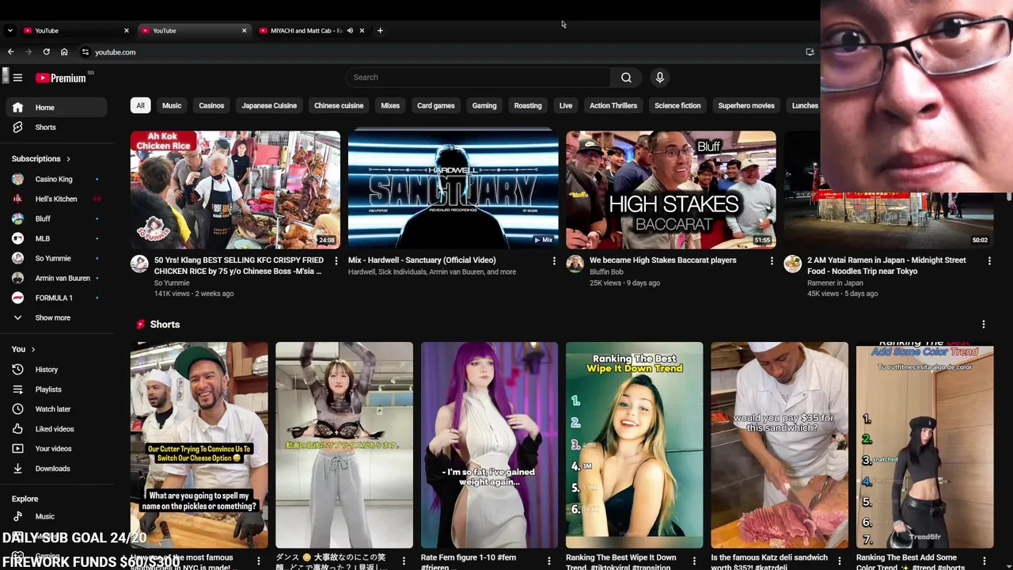Open Bluff subscription channel
The image size is (1013, 570).
56,219
